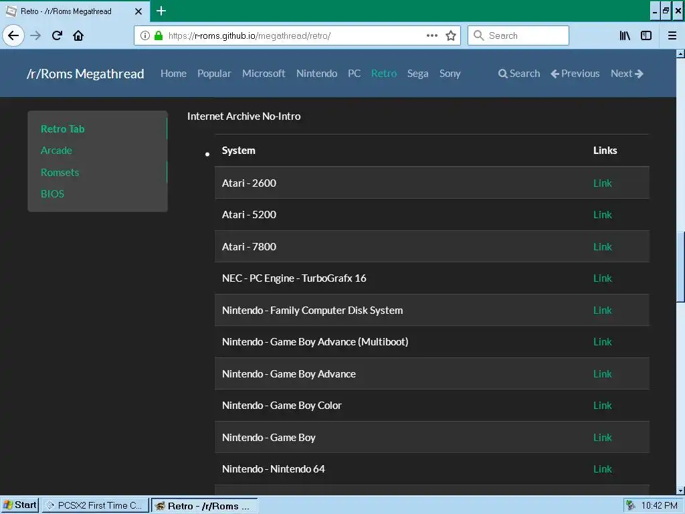
Task: Click the site Search magnifier button
Action: click(519, 74)
